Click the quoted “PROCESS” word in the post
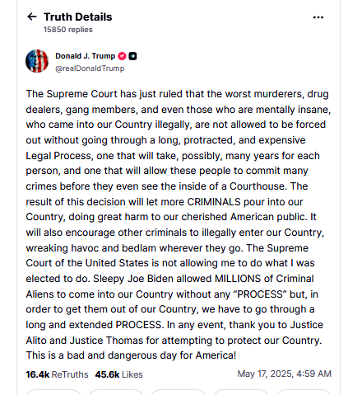The image size is (348, 395). click(260, 294)
